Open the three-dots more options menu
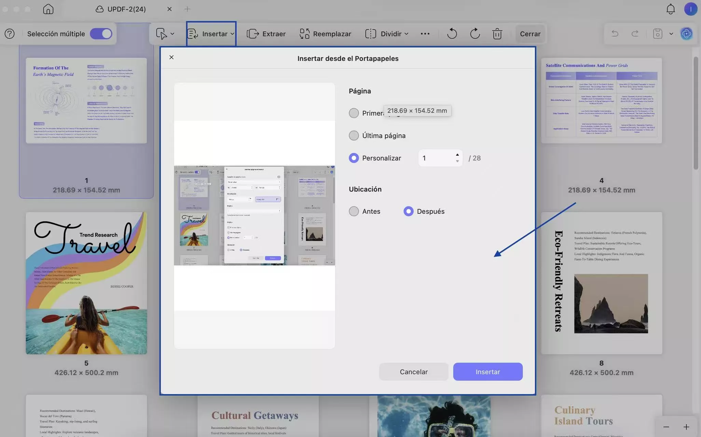This screenshot has width=701, height=437. [425, 34]
